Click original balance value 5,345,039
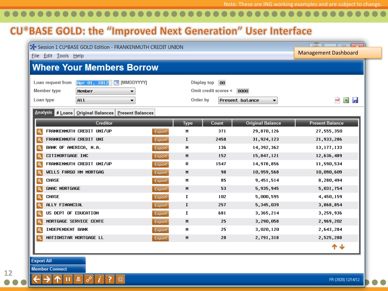Screen dimensions: 388x291 (267, 205)
